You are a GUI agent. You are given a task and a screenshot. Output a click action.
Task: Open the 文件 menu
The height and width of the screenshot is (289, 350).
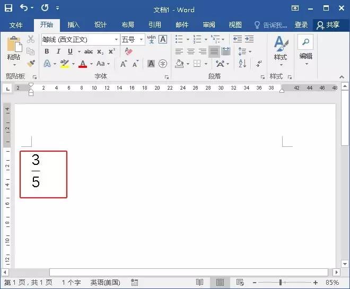pos(16,25)
